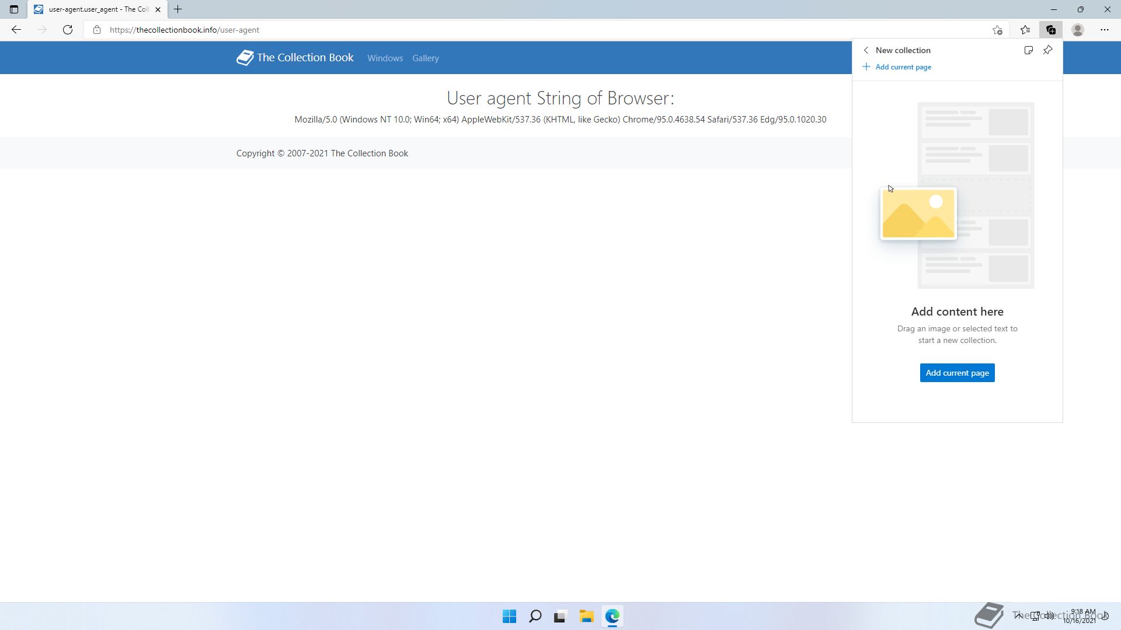Image resolution: width=1121 pixels, height=630 pixels.
Task: Add this page to favorites star
Action: coord(997,30)
